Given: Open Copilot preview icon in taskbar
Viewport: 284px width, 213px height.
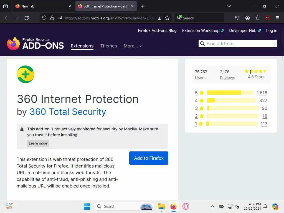Looking at the screenshot, I should coord(275,206).
